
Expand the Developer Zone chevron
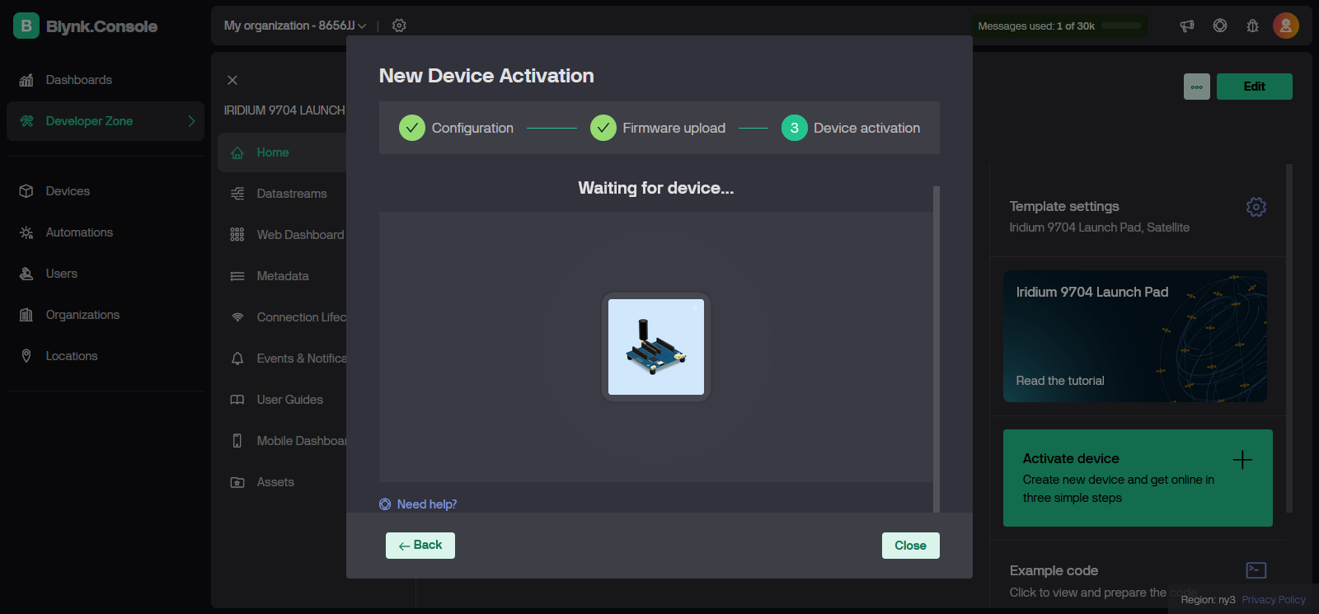[191, 121]
